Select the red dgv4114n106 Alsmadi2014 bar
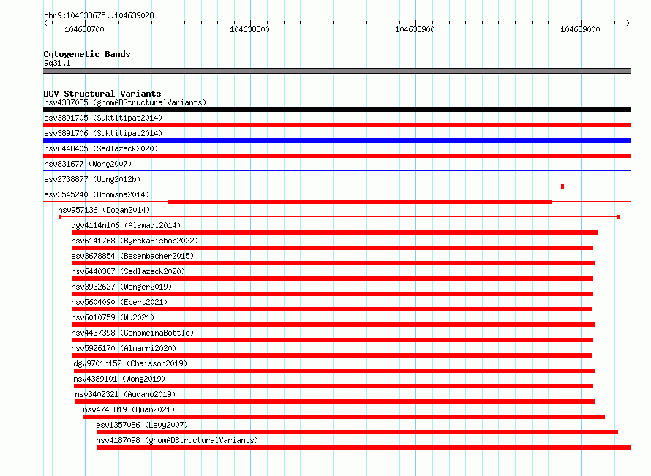The image size is (651, 476). click(334, 233)
